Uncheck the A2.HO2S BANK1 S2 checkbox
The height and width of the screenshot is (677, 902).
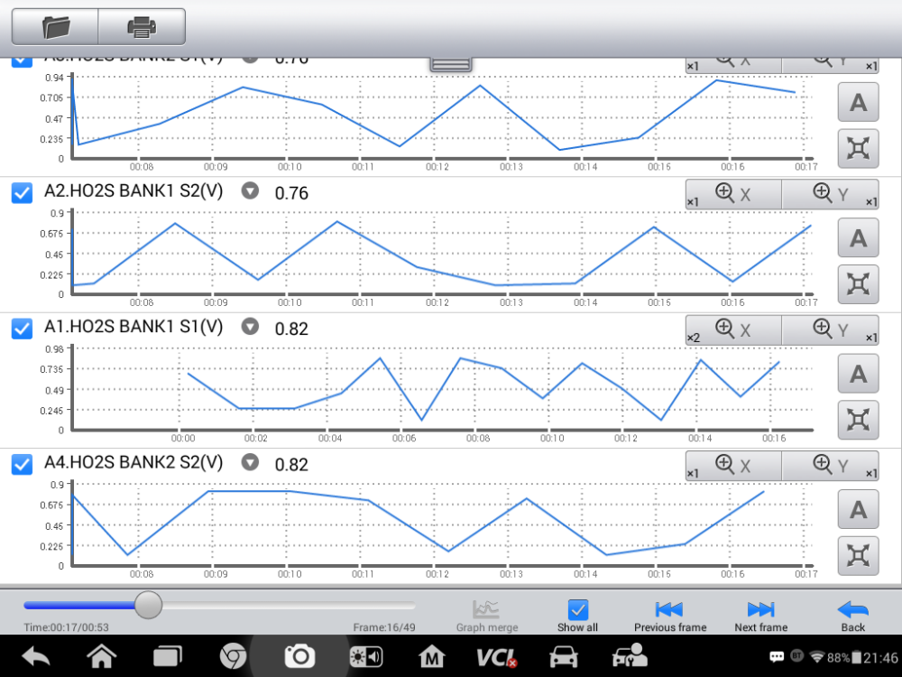23,192
